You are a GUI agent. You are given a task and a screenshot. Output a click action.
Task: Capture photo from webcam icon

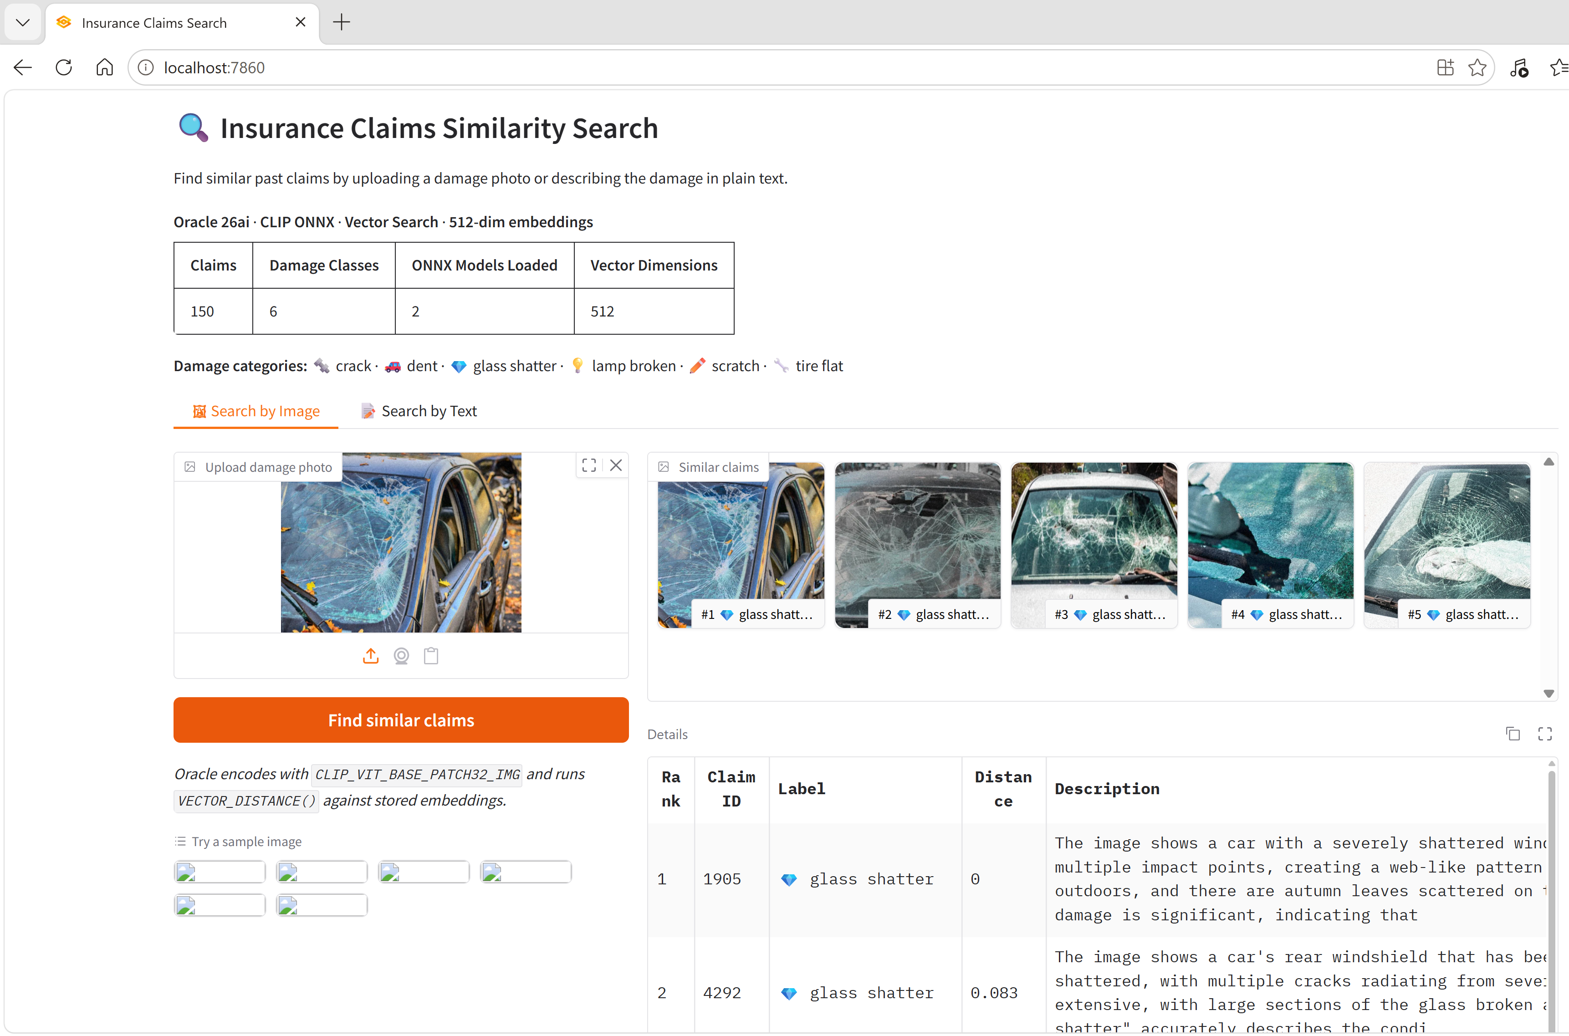401,655
